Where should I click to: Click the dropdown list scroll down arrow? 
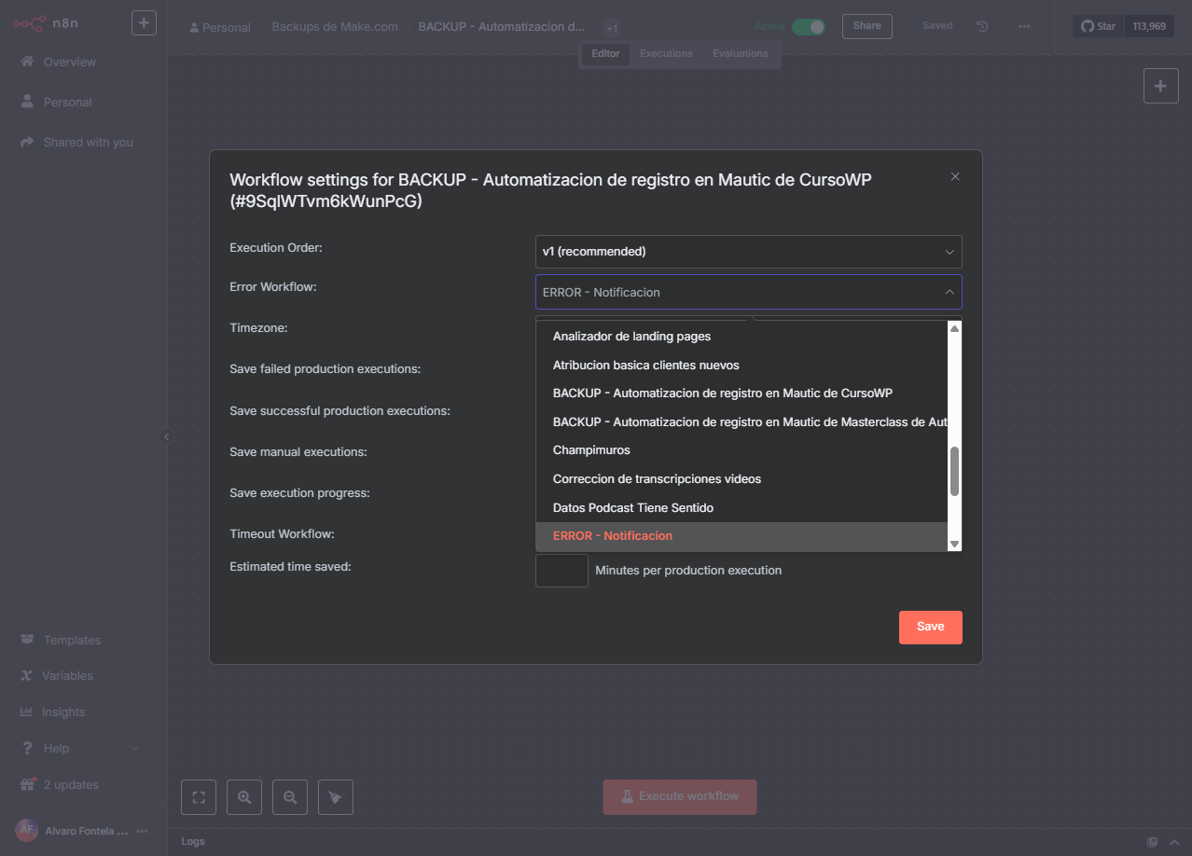(954, 544)
